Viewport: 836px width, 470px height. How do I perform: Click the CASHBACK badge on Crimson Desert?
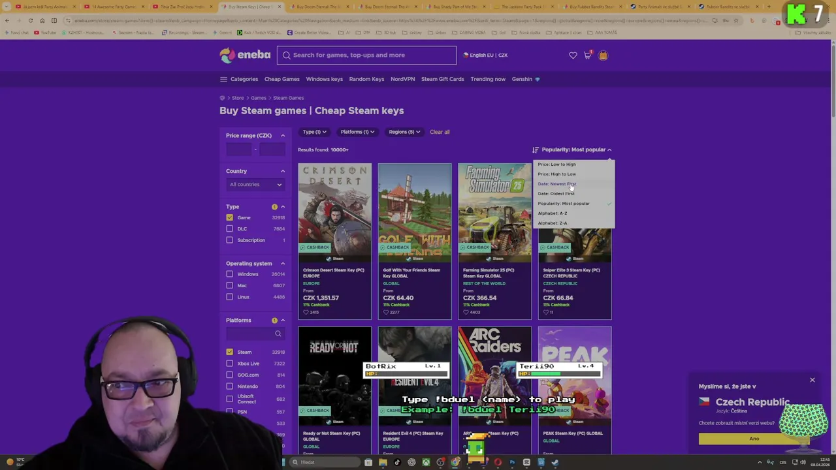(x=315, y=247)
